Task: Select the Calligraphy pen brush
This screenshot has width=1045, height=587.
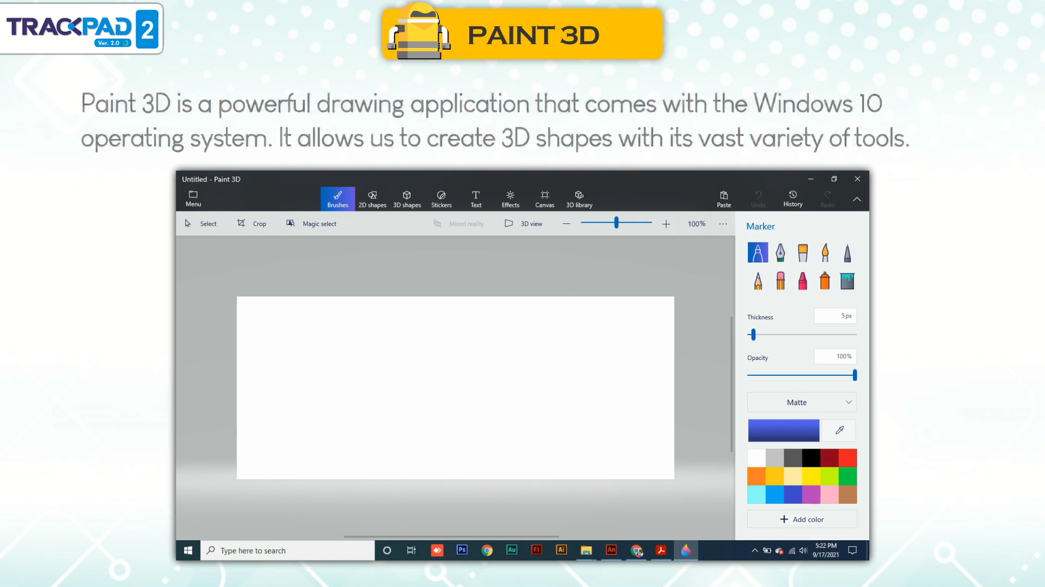Action: pyautogui.click(x=780, y=252)
